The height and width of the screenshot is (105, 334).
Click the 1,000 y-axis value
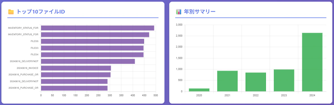click(x=179, y=69)
